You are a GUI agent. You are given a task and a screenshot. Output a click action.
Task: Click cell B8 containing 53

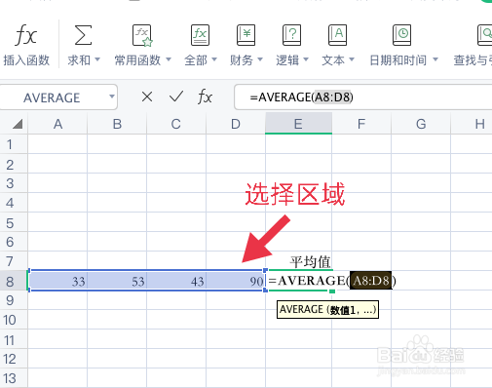coord(117,281)
